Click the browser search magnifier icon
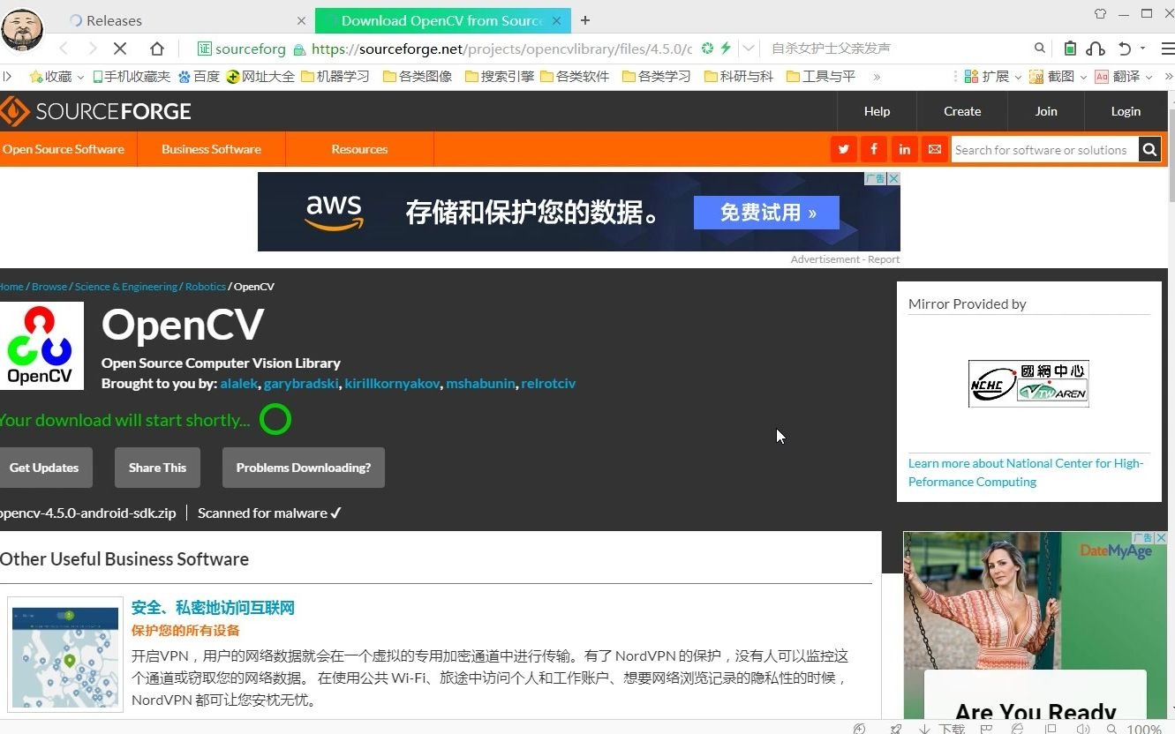1175x734 pixels. click(x=1040, y=49)
